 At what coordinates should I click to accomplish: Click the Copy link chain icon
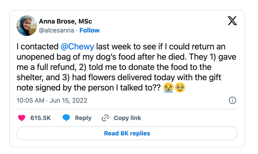coord(105,118)
